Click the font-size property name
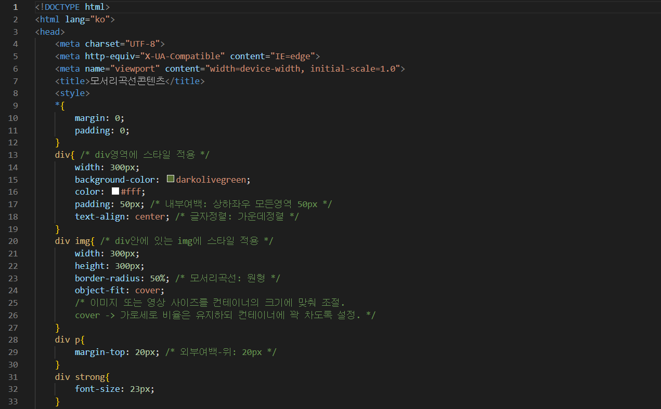This screenshot has width=661, height=409. (97, 389)
